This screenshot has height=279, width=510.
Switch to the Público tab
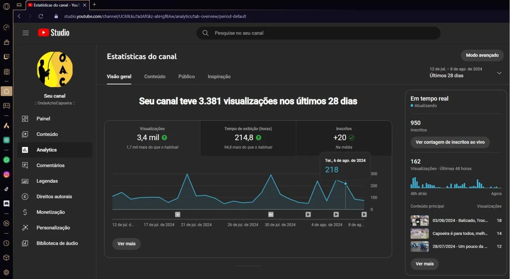[x=187, y=77]
